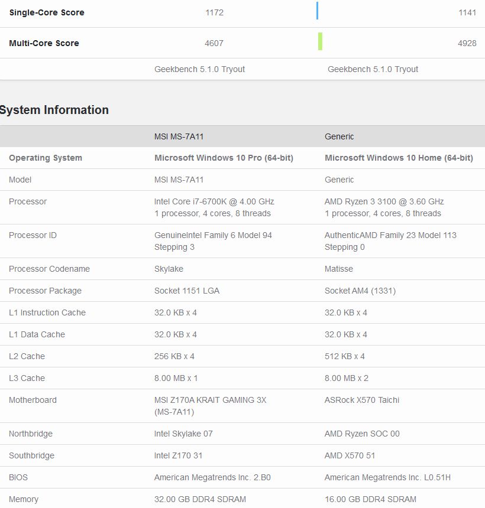The height and width of the screenshot is (508, 485).
Task: Click the L1 Instruction Cache label
Action: 47,312
